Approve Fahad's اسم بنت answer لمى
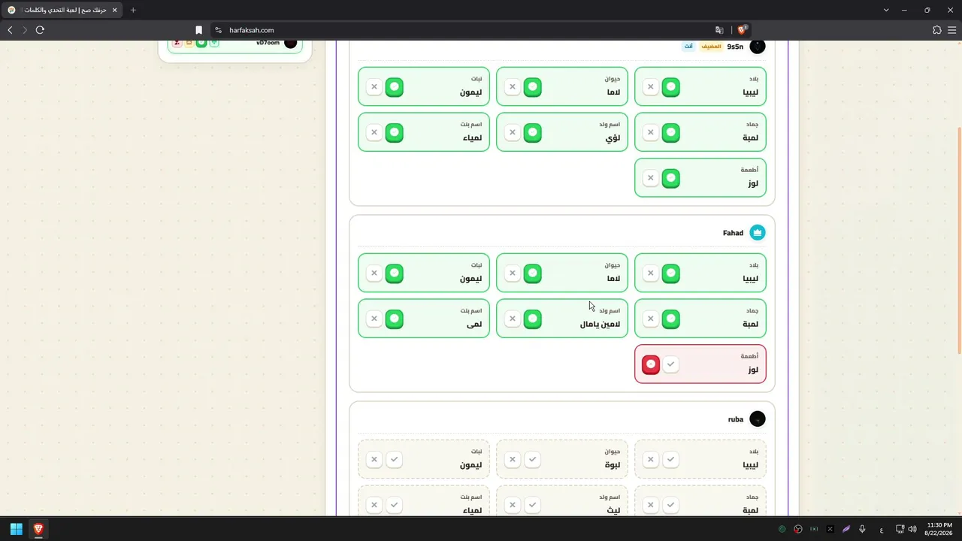 394,319
